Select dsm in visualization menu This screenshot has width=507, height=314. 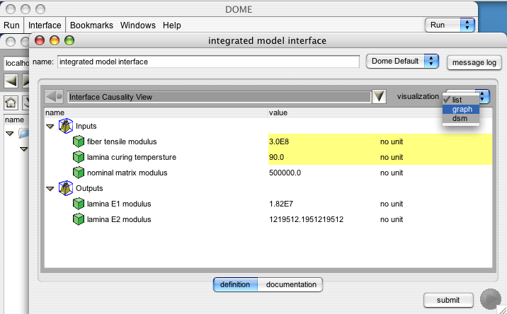click(x=461, y=118)
